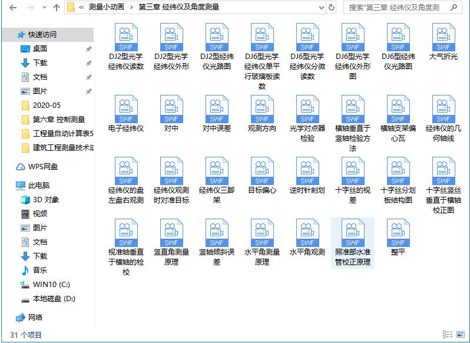Viewport: 470px width, 343px height.
Task: Click the Forward navigation arrow
Action: click(x=30, y=8)
